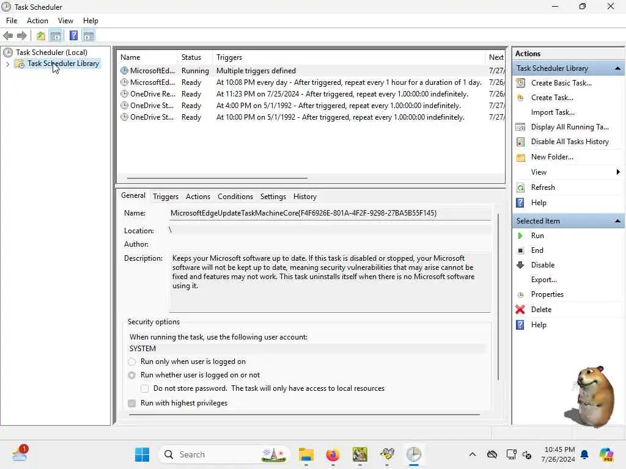This screenshot has height=469, width=626.
Task: Select Run only when user is logged on
Action: [x=132, y=362]
